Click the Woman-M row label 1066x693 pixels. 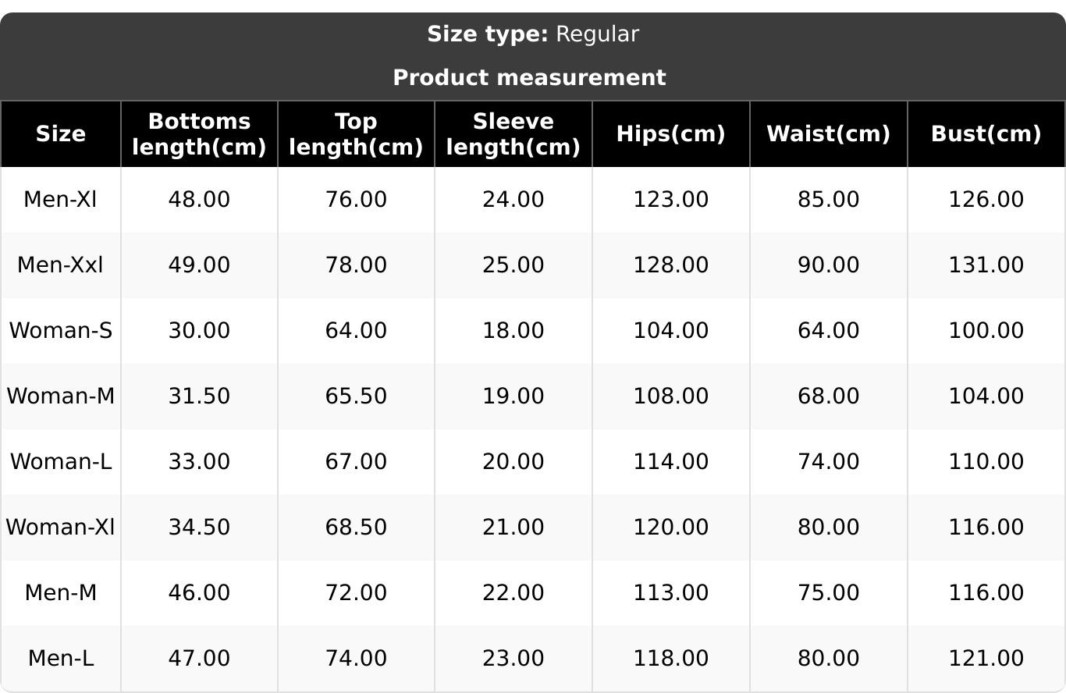tap(60, 396)
